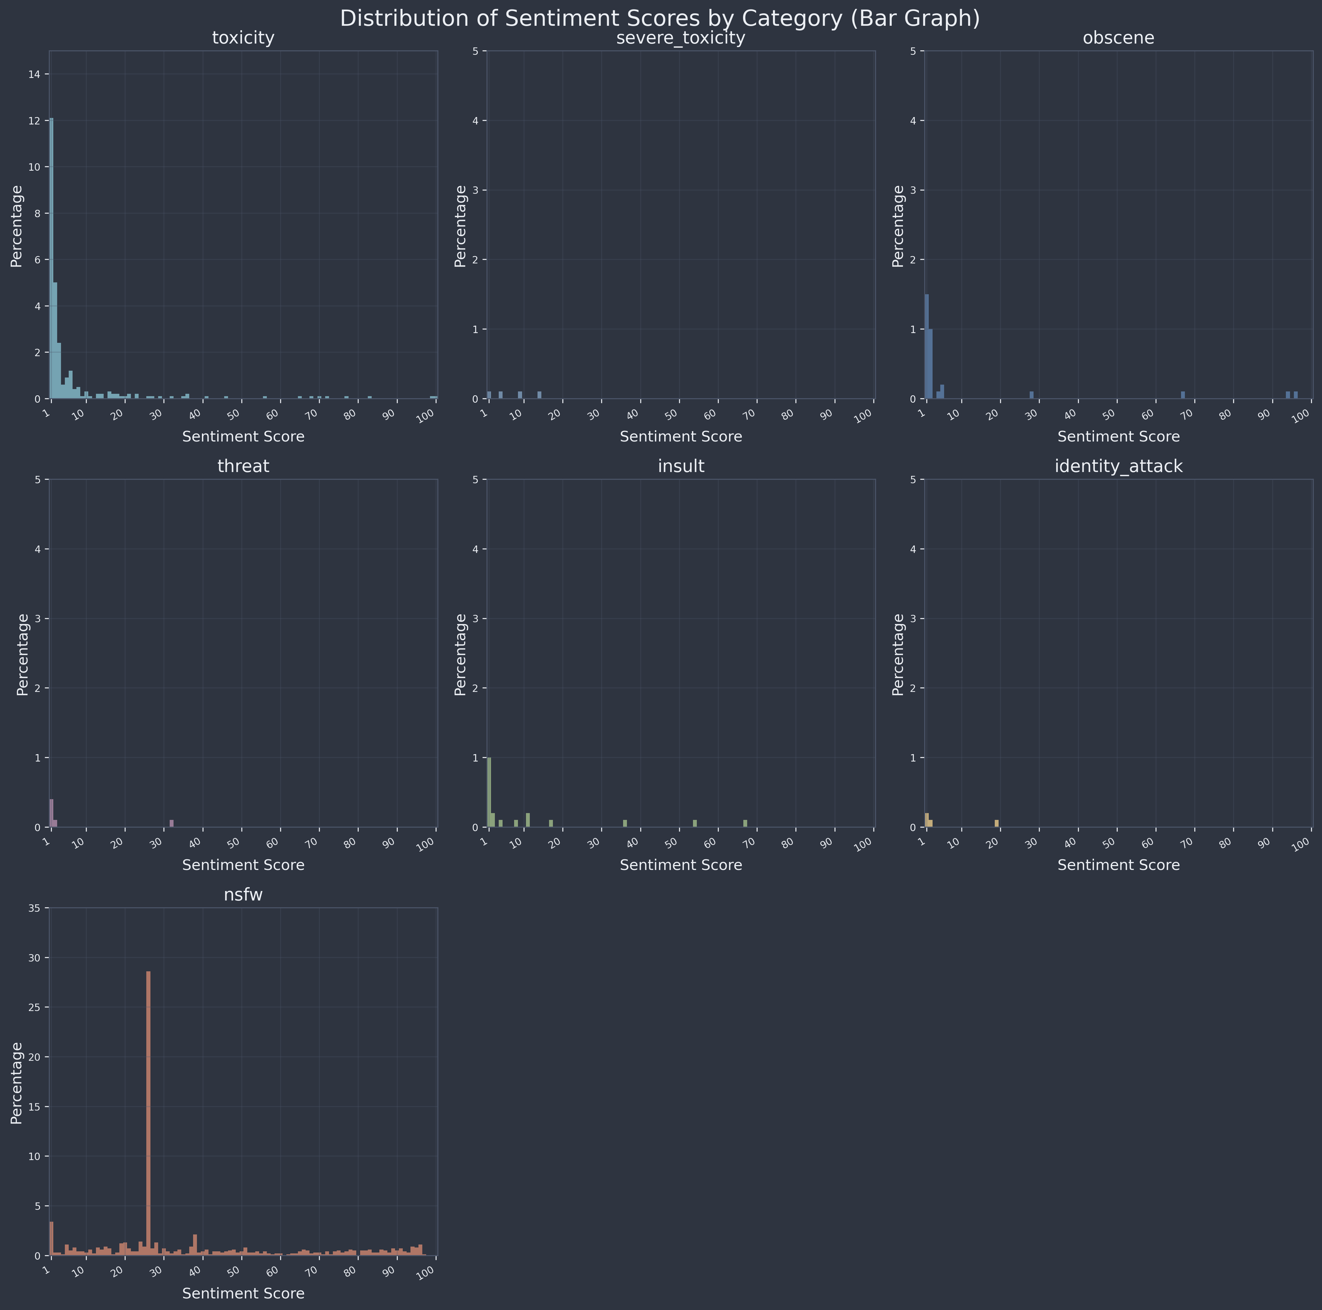Click the insult chart bar near score 54

click(694, 823)
